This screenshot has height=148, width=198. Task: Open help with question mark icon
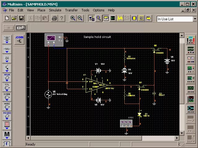[x=62, y=18]
